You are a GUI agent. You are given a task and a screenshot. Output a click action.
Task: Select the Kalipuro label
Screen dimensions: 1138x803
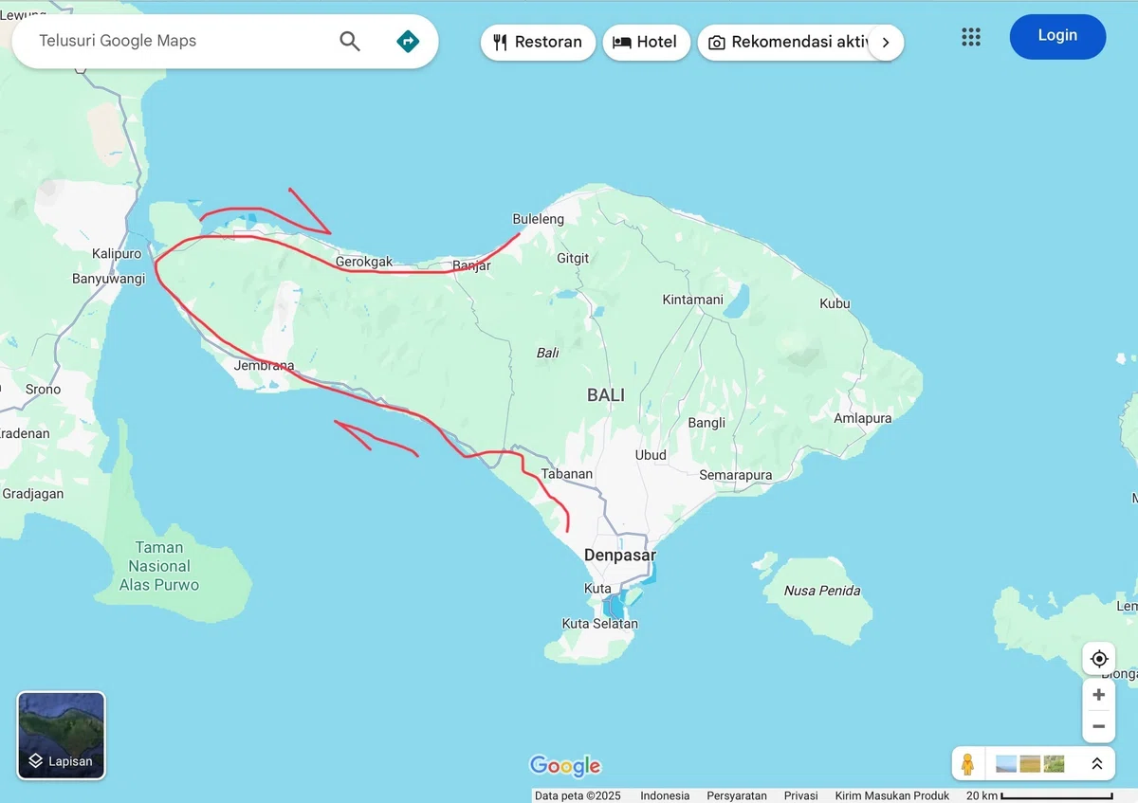click(117, 253)
